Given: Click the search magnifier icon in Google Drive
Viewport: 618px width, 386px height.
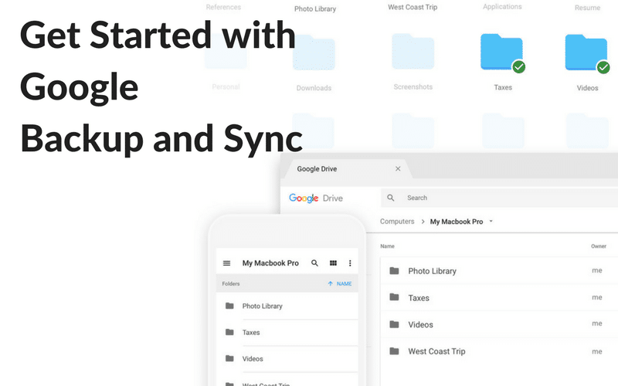Looking at the screenshot, I should click(391, 198).
